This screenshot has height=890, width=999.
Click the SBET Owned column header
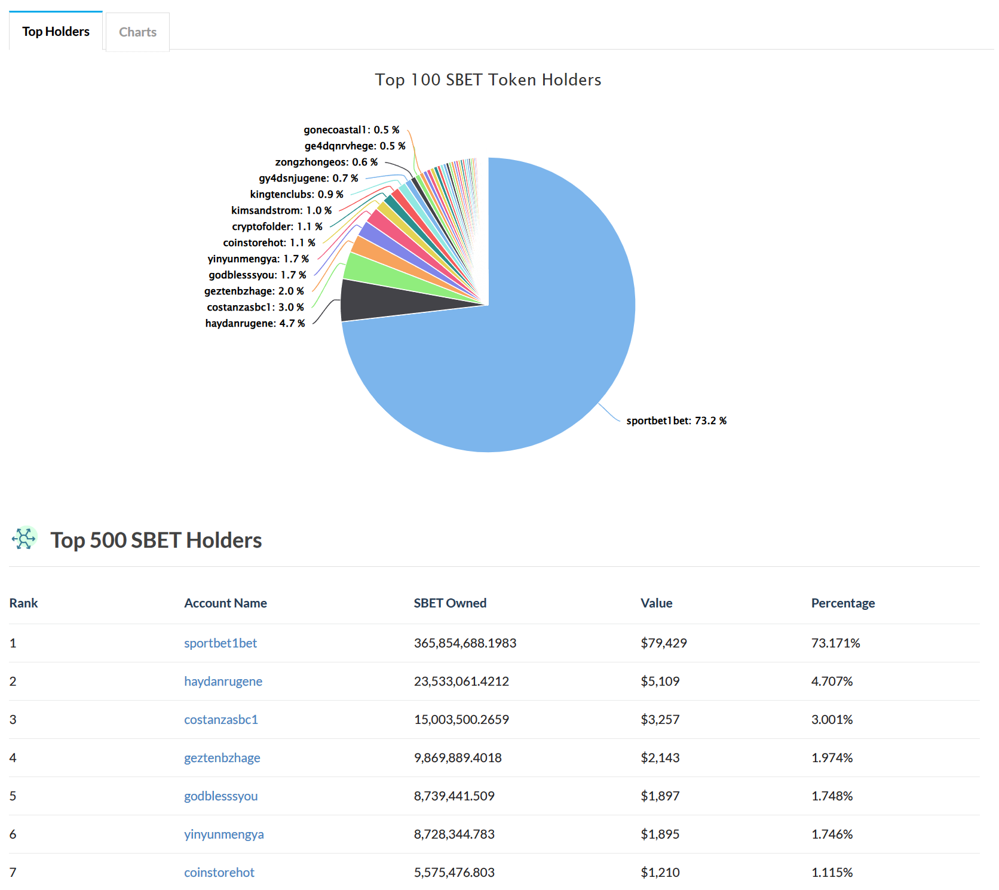(x=450, y=603)
